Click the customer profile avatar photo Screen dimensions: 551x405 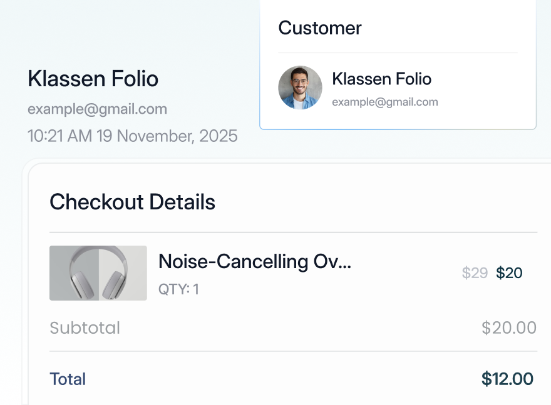pos(300,87)
